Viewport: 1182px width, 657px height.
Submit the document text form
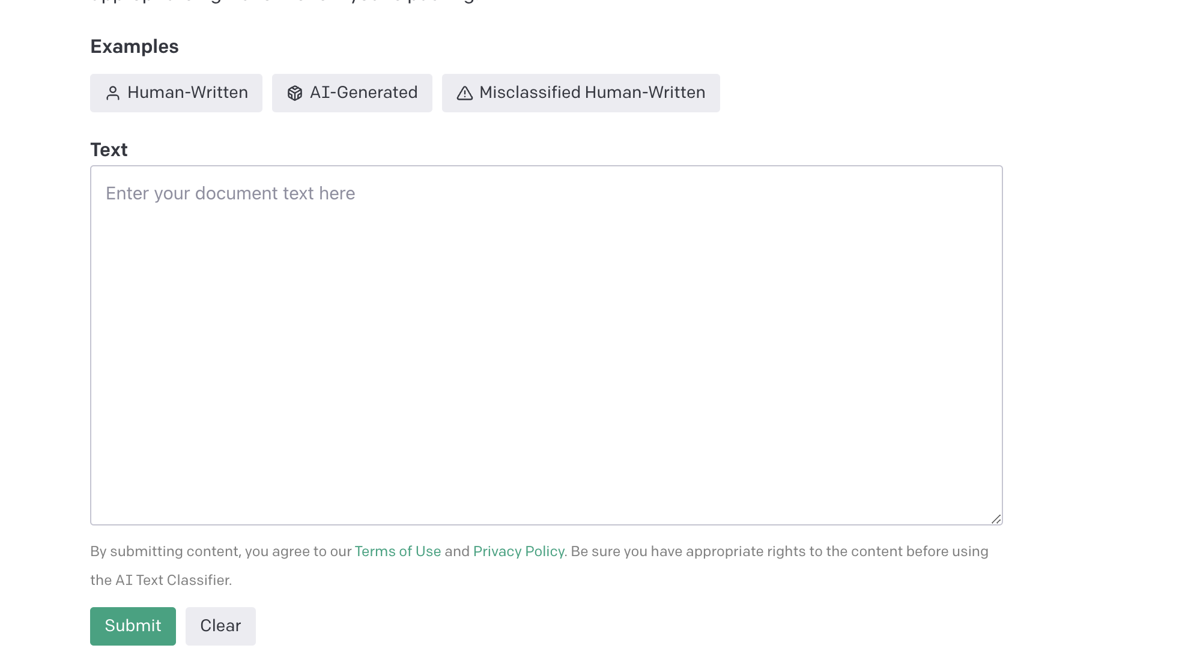point(133,625)
